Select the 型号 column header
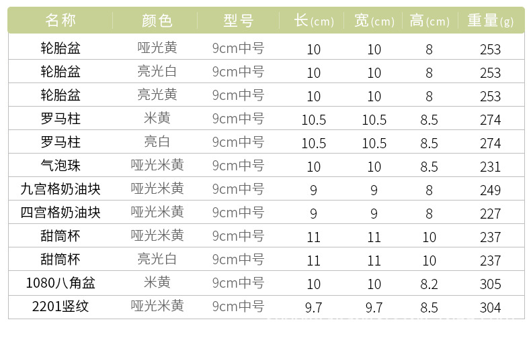 click(x=238, y=20)
